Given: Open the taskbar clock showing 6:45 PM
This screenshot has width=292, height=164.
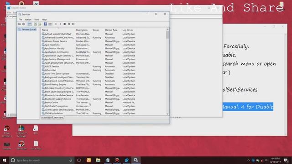Looking at the screenshot, I should (x=276, y=160).
